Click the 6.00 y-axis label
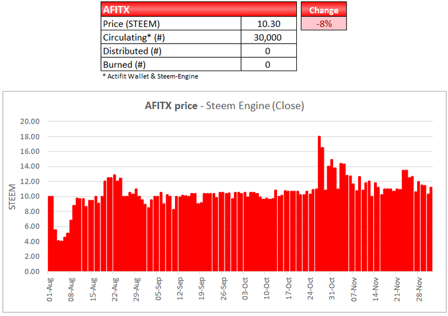The image size is (448, 316). pos(32,226)
